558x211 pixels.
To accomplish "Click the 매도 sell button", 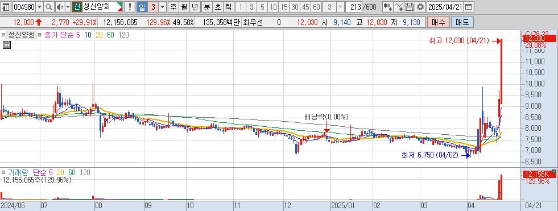I will coord(462,22).
